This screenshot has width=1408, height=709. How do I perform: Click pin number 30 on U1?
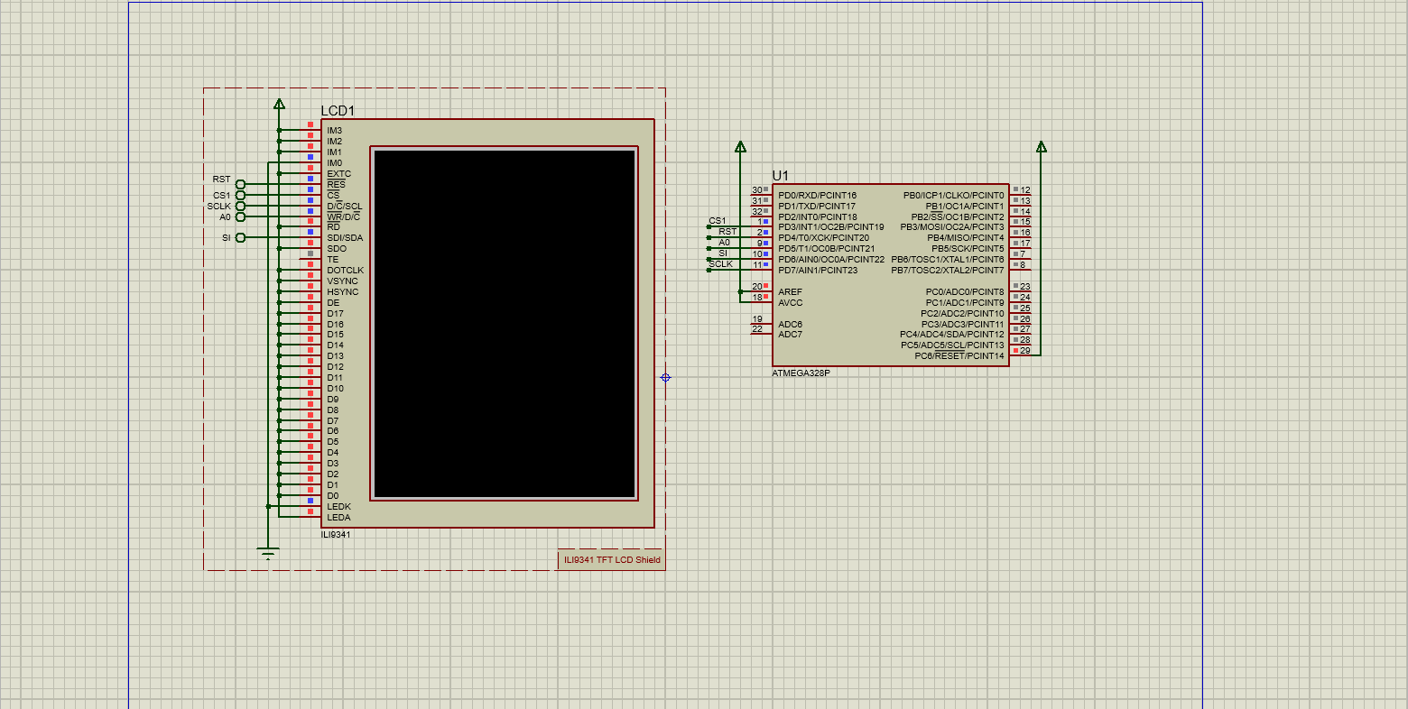757,190
